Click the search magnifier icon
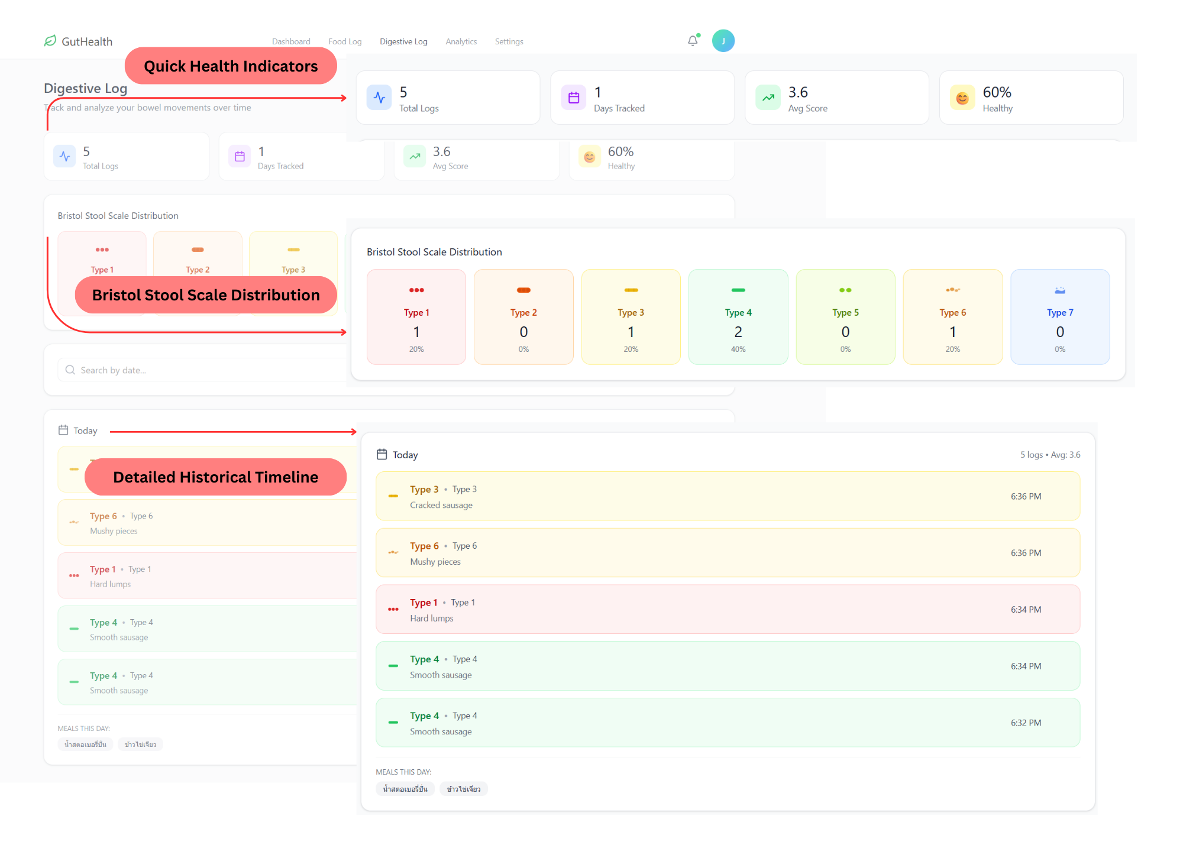 (x=70, y=370)
